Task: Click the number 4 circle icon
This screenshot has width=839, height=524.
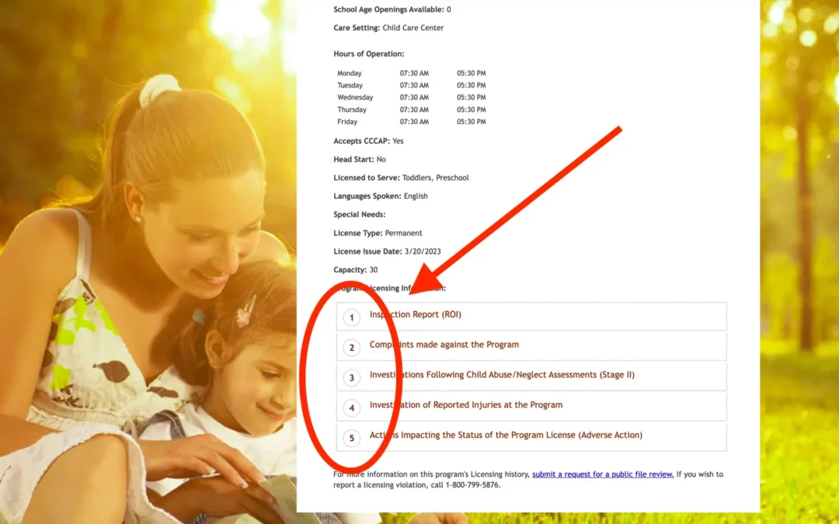Action: tap(352, 408)
